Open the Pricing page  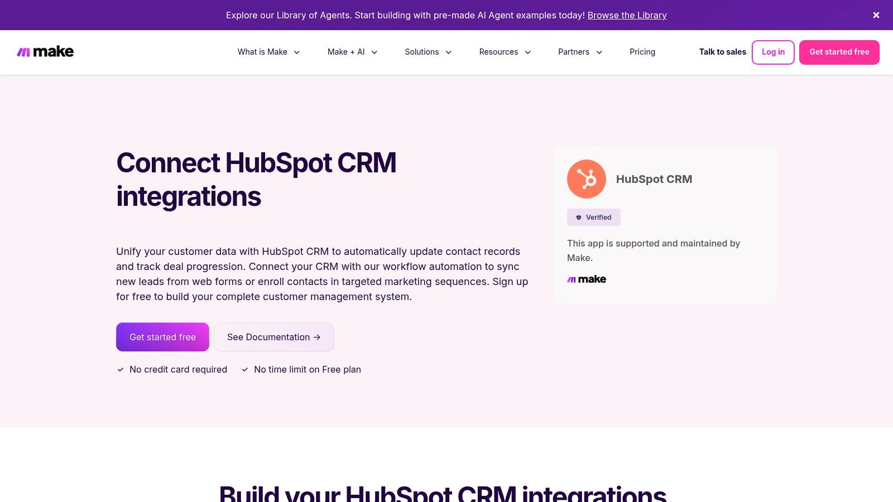coord(642,52)
